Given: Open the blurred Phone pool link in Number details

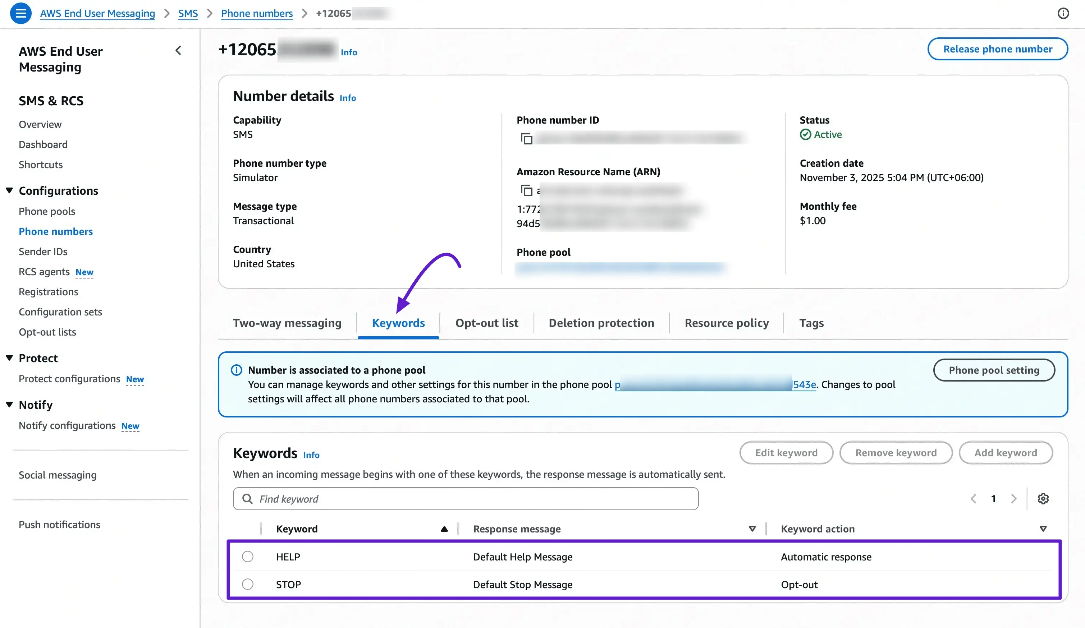Looking at the screenshot, I should pos(621,268).
